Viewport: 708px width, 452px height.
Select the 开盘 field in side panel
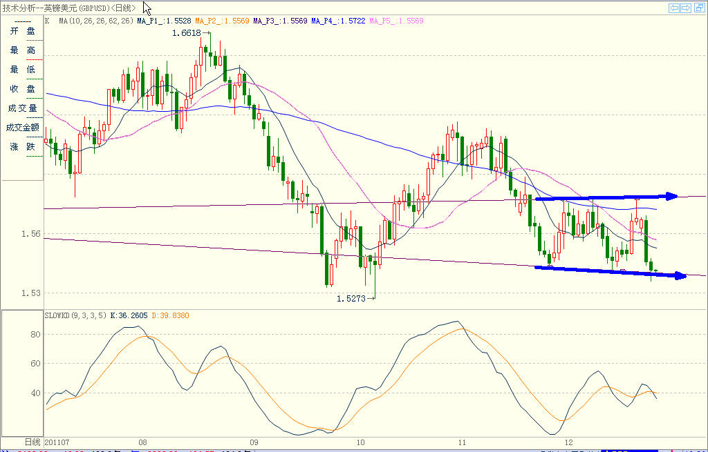click(x=23, y=31)
